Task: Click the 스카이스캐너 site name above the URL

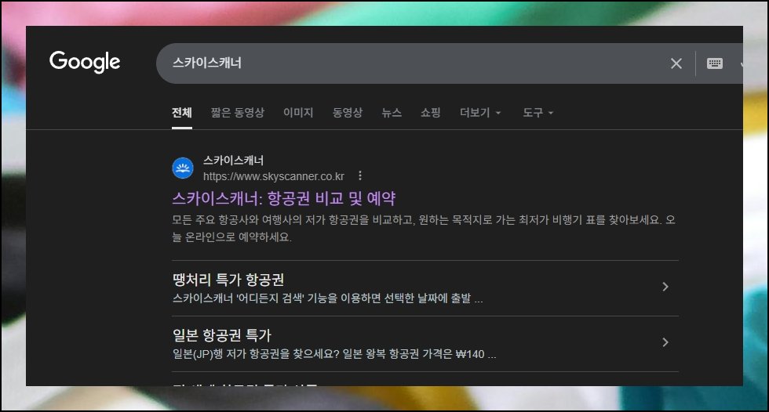Action: coord(234,160)
